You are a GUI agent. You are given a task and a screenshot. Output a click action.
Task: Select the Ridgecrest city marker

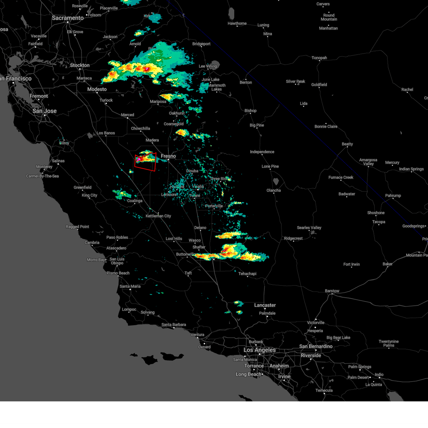(294, 241)
